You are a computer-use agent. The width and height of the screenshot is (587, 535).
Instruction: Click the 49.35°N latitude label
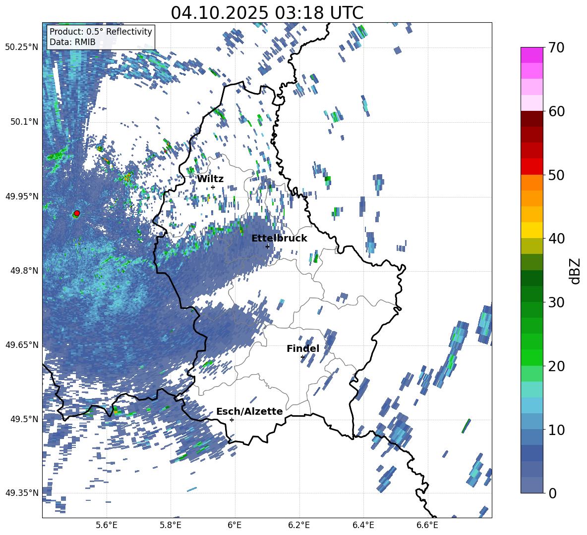(22, 493)
